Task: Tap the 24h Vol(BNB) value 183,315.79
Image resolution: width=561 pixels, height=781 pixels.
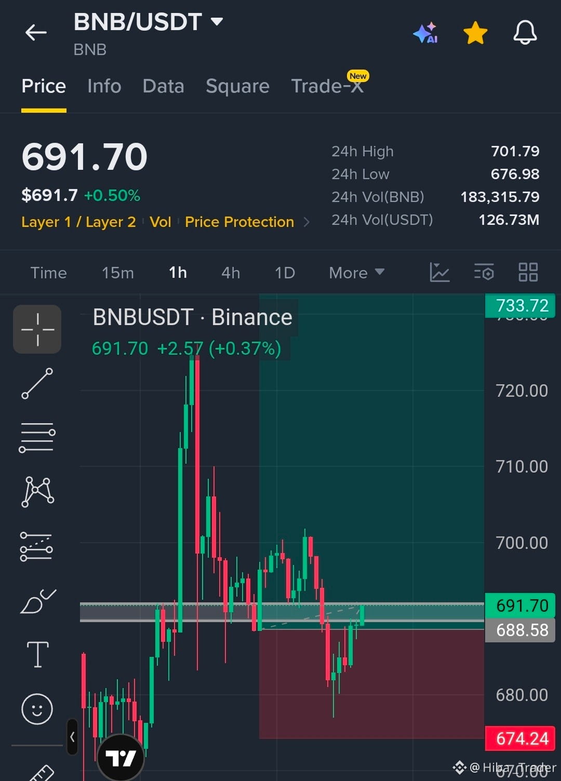Action: [500, 197]
